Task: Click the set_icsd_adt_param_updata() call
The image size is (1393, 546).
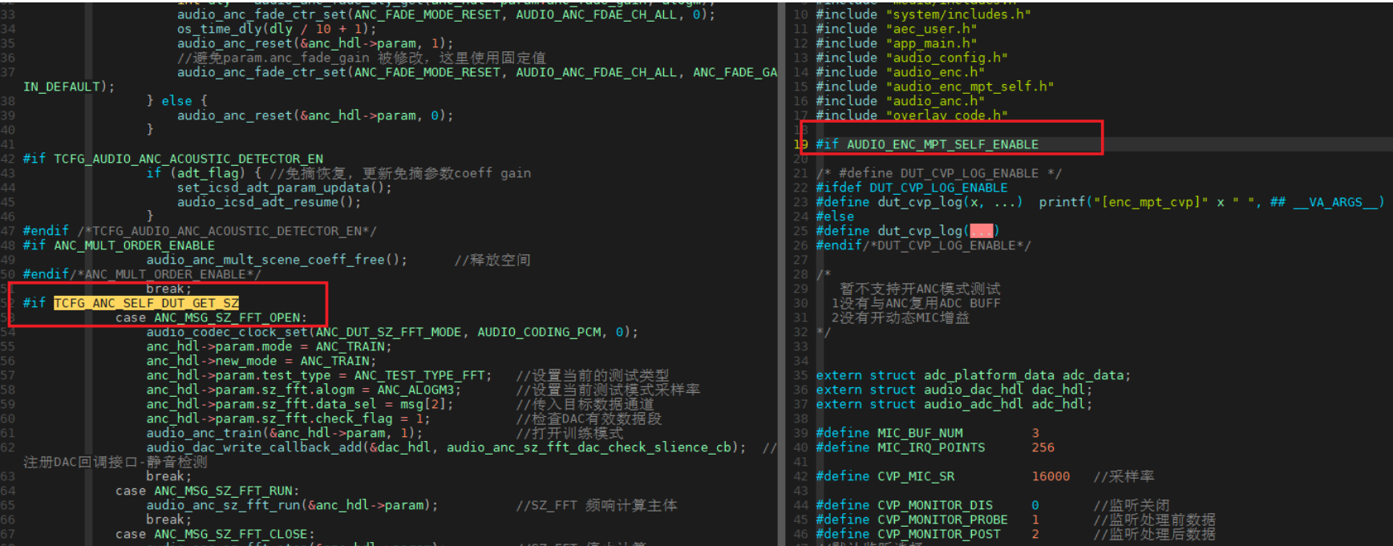Action: [285, 188]
